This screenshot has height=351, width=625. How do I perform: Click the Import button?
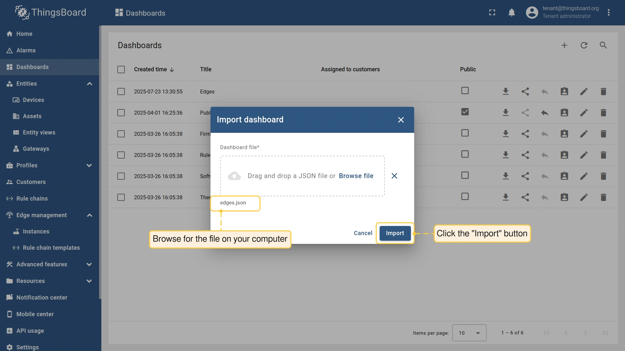coord(395,233)
